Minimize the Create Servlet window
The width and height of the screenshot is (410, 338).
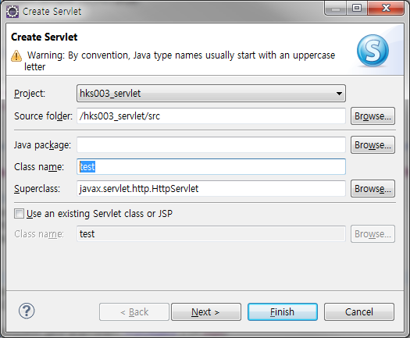point(336,8)
